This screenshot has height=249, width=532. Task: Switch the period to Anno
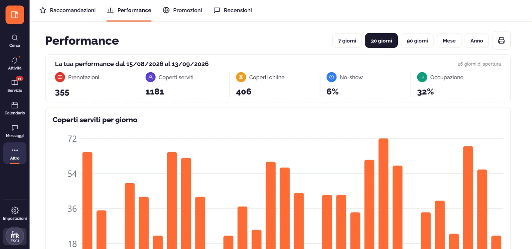[x=477, y=40]
